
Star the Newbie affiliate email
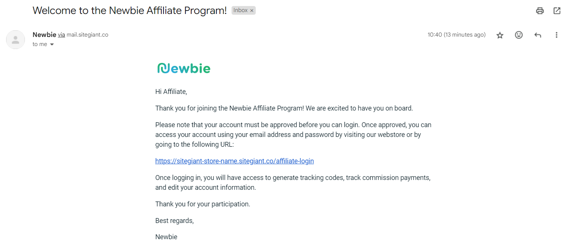500,35
